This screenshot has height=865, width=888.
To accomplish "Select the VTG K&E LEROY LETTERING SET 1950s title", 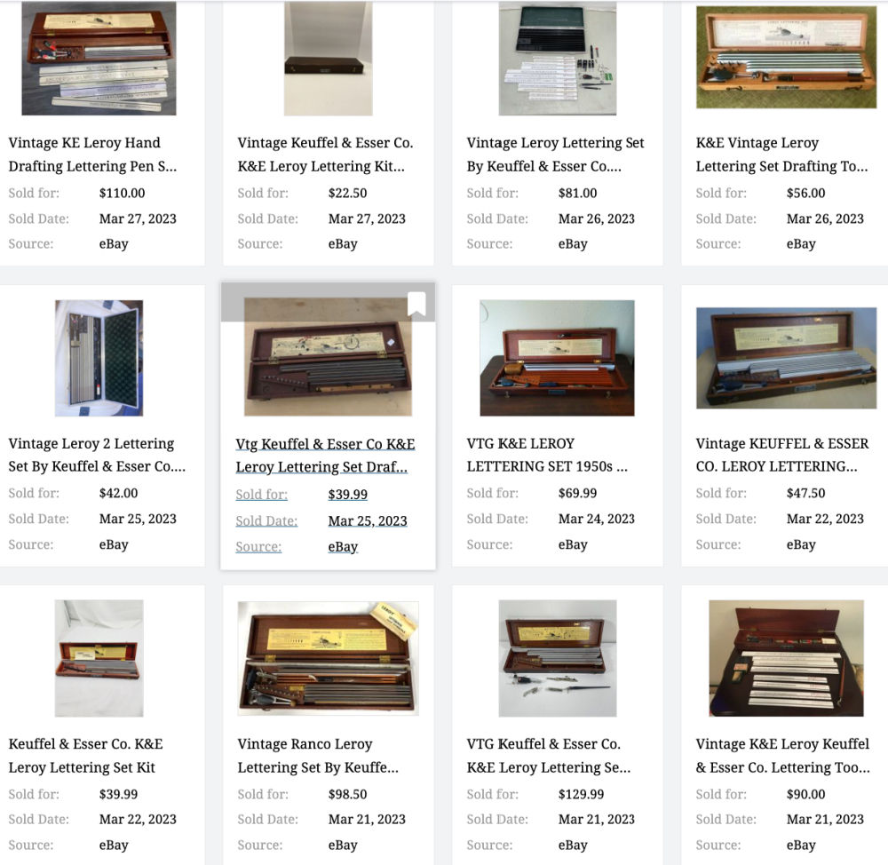I will (x=547, y=455).
